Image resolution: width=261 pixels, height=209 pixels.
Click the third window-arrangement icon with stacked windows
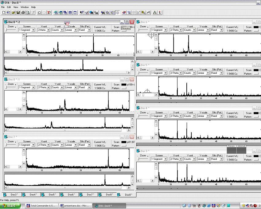(x=65, y=13)
